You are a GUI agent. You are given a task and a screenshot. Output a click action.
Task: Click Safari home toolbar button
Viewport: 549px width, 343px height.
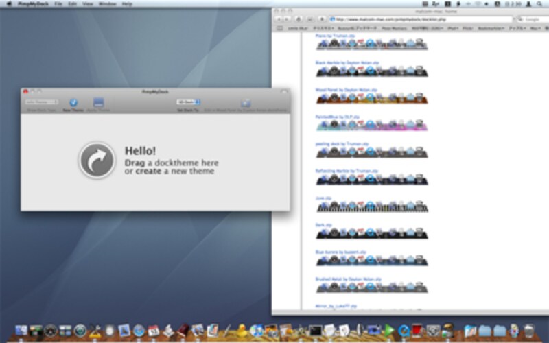pyautogui.click(x=299, y=19)
